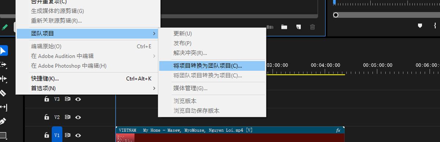Screen dimensions: 440x142
Task: Select the Razor tool
Action: 3,93
